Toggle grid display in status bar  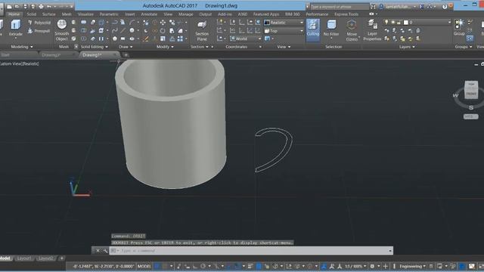pos(157,266)
